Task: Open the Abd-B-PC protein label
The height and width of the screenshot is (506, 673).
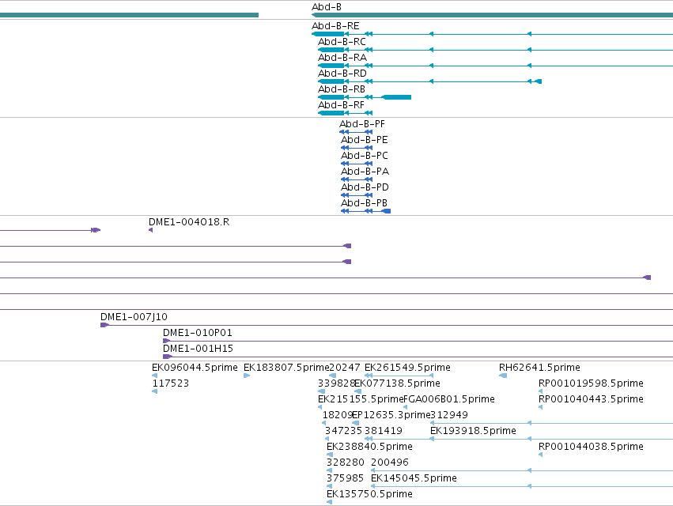Action: 365,156
